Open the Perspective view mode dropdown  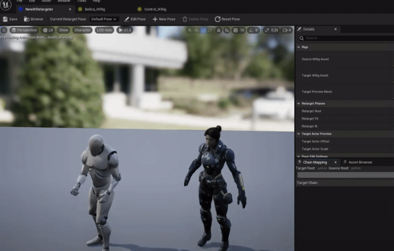point(24,30)
